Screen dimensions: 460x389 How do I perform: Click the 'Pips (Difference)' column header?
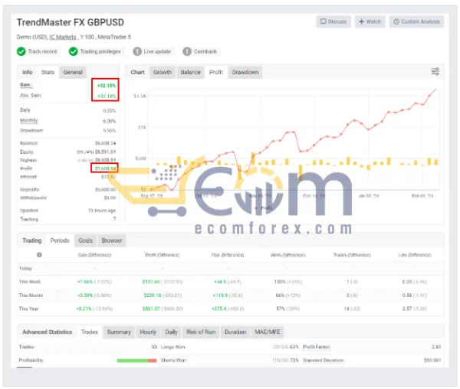(228, 255)
